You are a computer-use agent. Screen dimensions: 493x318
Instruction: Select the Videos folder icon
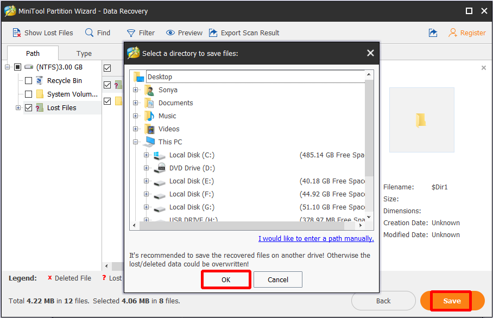[x=150, y=129]
